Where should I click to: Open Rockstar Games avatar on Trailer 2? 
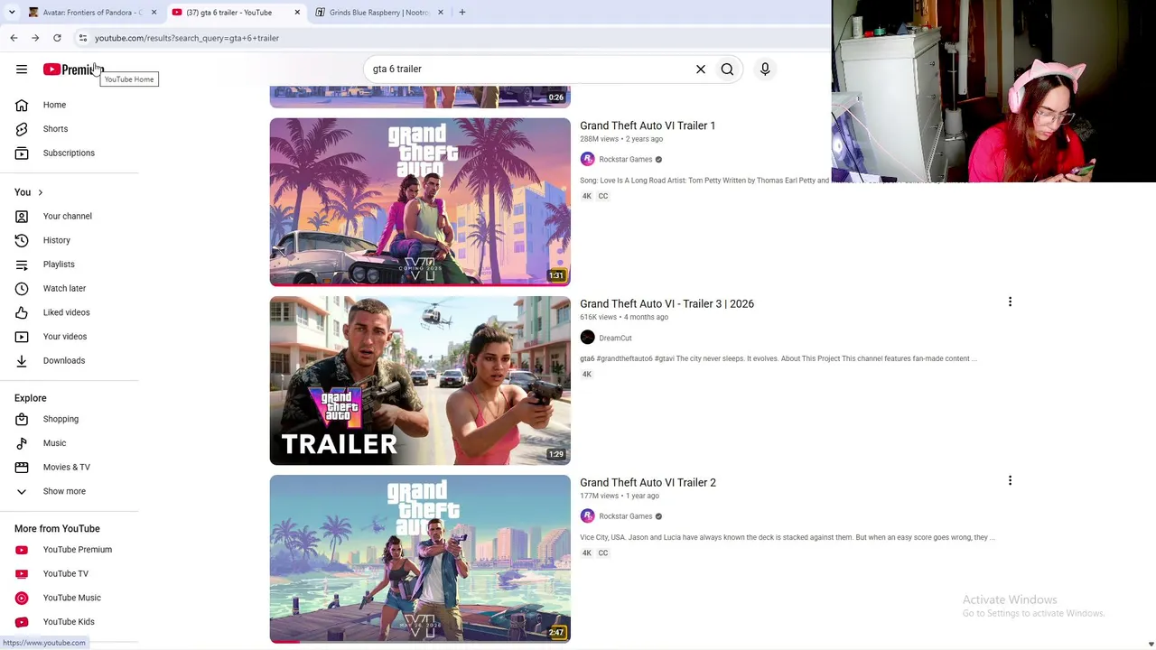coord(587,516)
